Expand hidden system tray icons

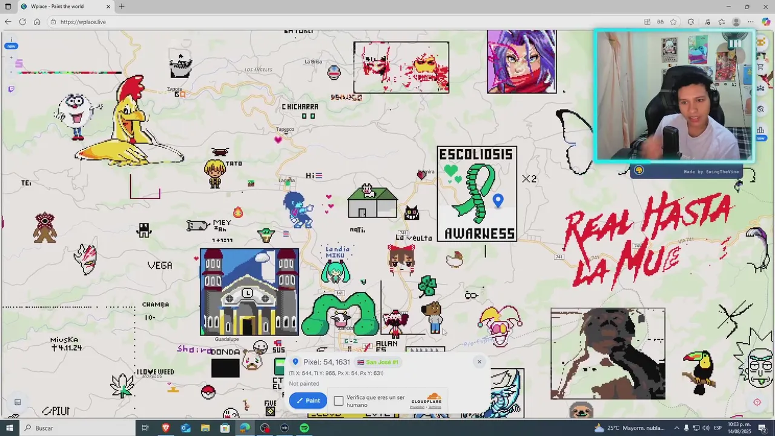(x=677, y=428)
